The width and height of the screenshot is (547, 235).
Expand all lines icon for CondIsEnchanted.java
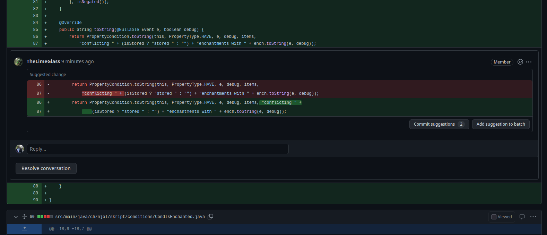24,217
